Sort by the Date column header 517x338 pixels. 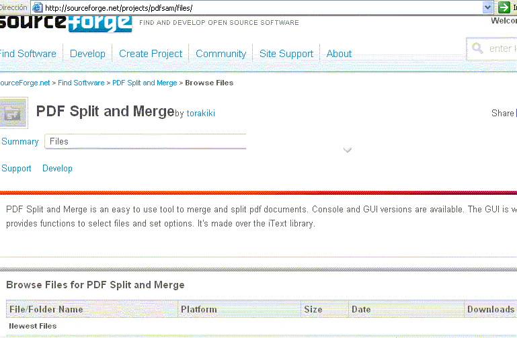361,310
